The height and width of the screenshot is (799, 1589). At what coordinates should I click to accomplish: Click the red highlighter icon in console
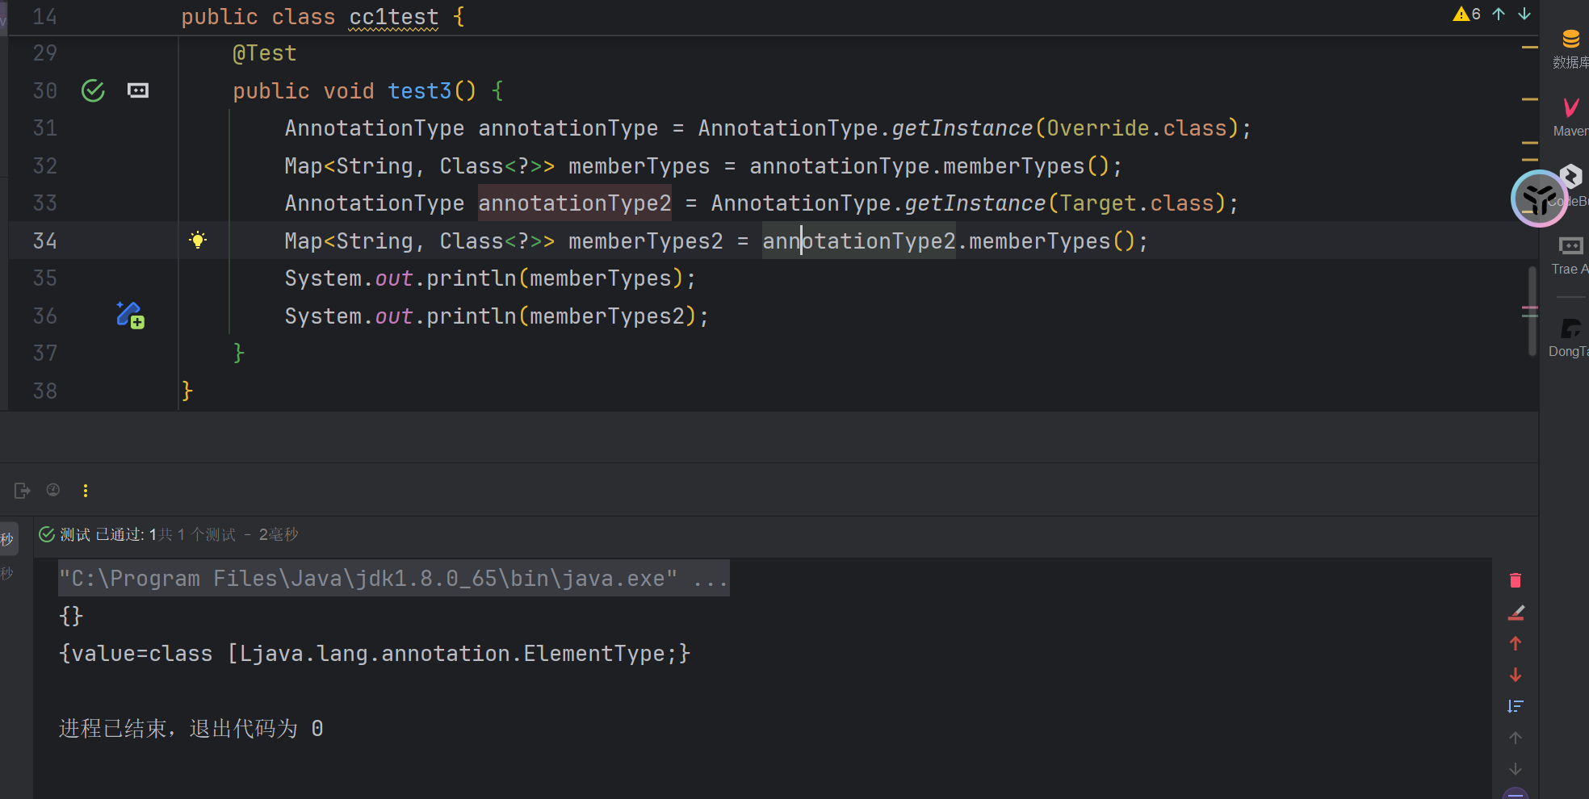pyautogui.click(x=1516, y=613)
